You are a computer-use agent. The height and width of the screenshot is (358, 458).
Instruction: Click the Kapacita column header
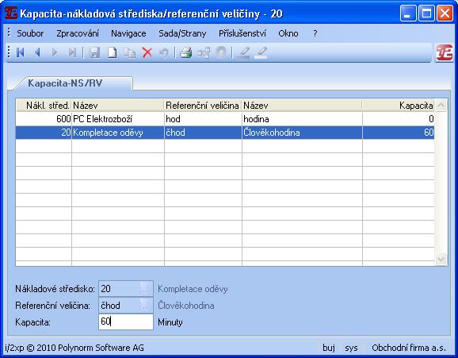click(x=399, y=106)
